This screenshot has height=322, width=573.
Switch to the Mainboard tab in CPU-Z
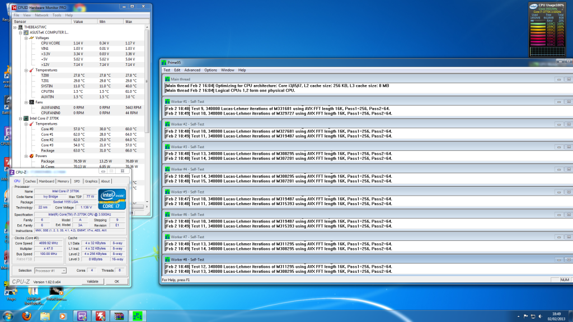[46, 181]
